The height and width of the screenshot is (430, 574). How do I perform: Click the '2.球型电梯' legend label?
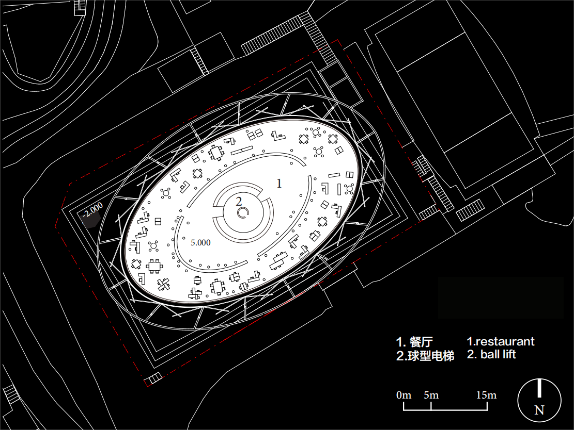tap(425, 355)
